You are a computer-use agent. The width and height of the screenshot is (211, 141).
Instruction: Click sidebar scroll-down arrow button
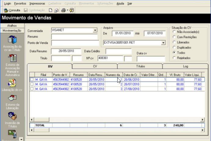(x=21, y=139)
